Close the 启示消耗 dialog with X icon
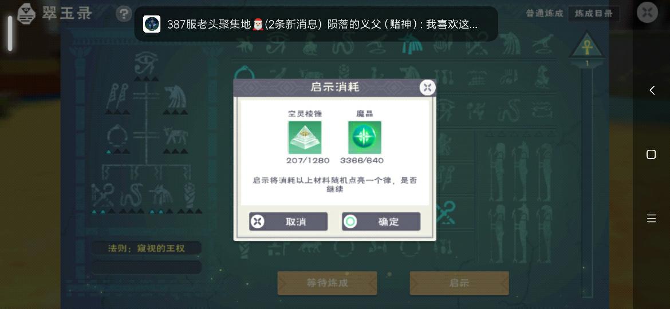The height and width of the screenshot is (309, 670). coord(427,88)
